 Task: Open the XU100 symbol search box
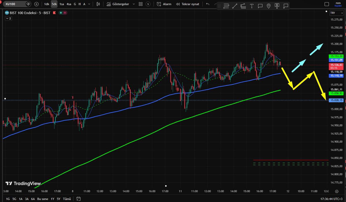pos(17,4)
